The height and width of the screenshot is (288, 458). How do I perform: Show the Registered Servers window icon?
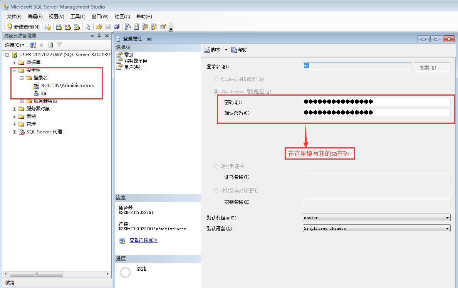(128, 27)
